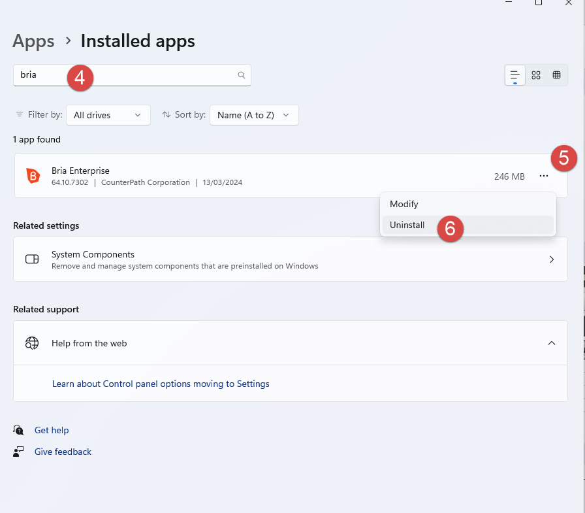The width and height of the screenshot is (585, 513).
Task: Switch to table view layout
Action: click(556, 75)
